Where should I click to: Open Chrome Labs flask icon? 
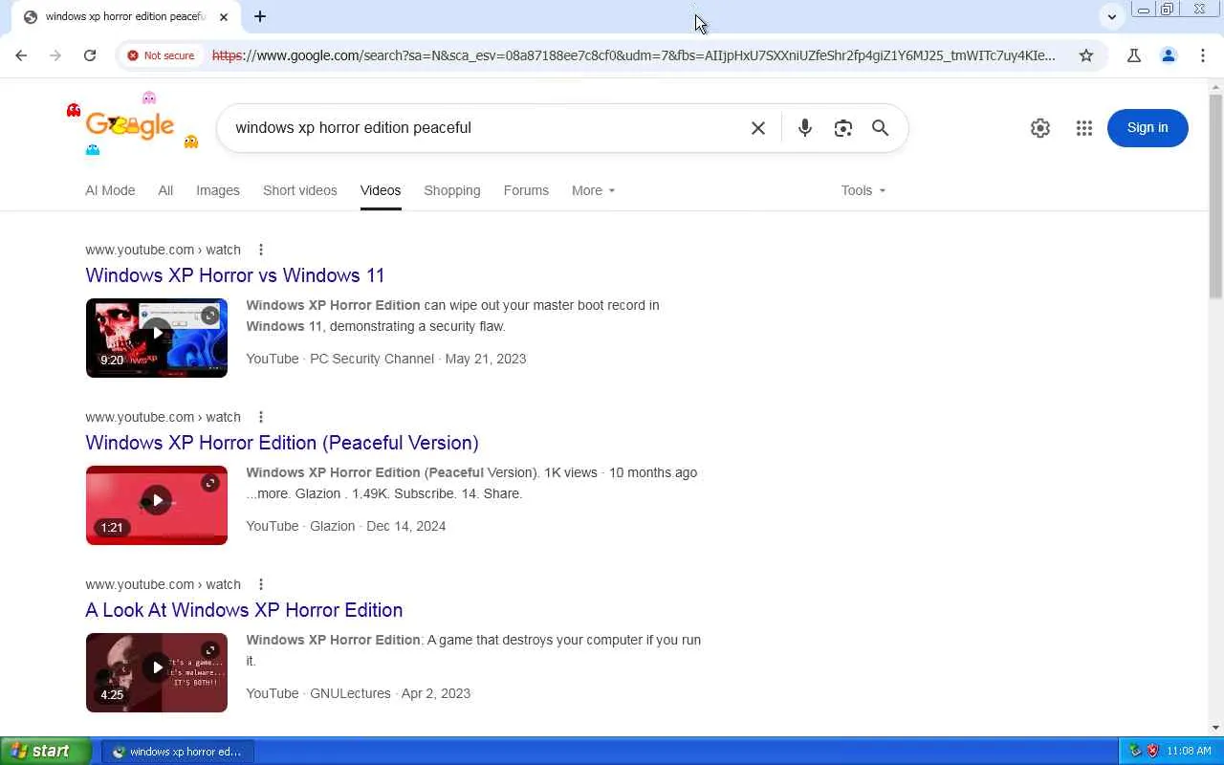pyautogui.click(x=1134, y=55)
